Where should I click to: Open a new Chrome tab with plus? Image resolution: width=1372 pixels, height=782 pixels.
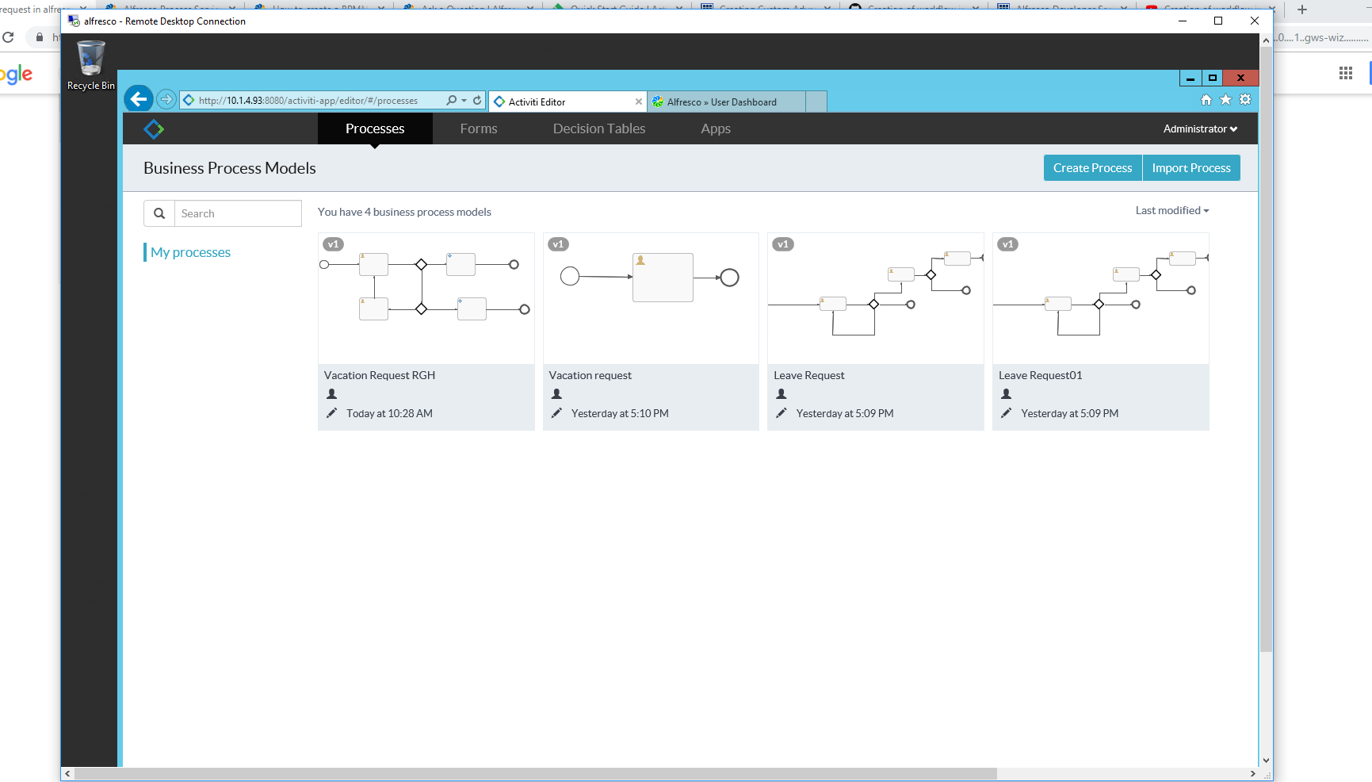pos(1302,10)
